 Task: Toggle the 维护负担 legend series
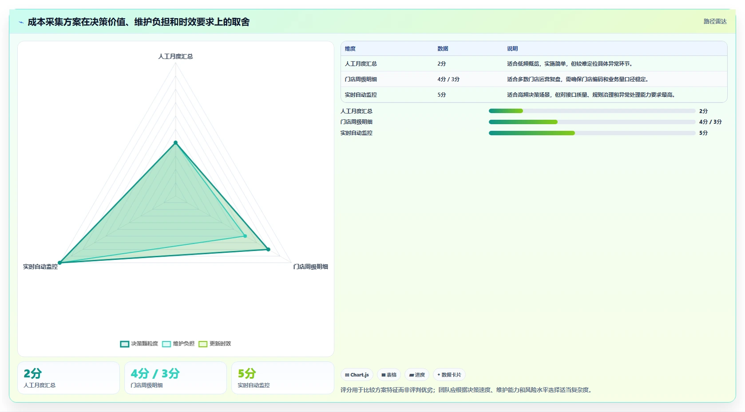click(178, 344)
